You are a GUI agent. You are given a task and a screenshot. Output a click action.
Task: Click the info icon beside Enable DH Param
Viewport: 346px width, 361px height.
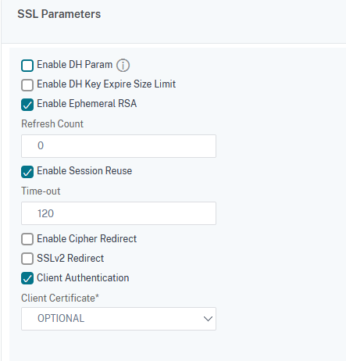pyautogui.click(x=123, y=65)
